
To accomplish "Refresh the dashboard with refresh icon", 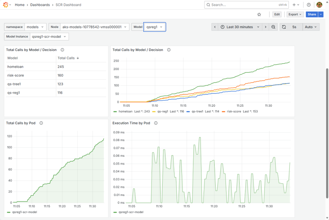I will click(x=284, y=27).
